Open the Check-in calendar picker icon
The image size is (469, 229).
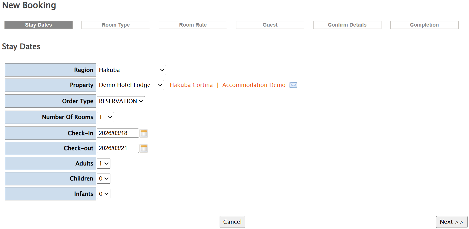pos(144,133)
